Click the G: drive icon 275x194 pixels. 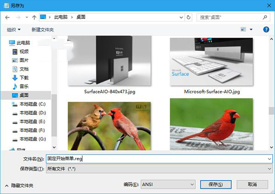coord(15,140)
